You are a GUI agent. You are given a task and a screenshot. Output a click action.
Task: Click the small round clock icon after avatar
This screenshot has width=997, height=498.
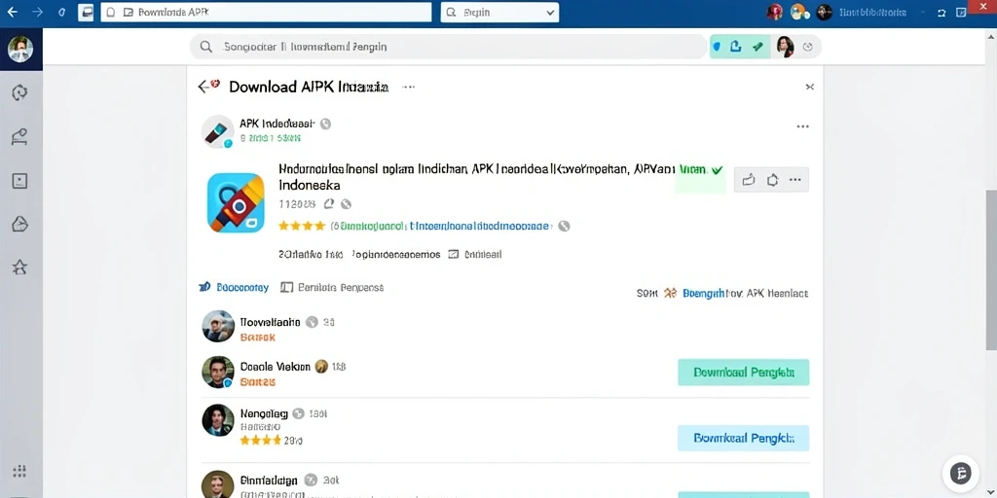tap(808, 47)
